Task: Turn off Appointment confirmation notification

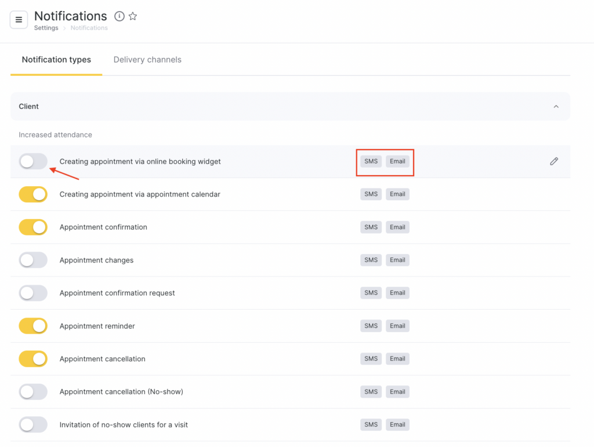Action: coord(33,227)
